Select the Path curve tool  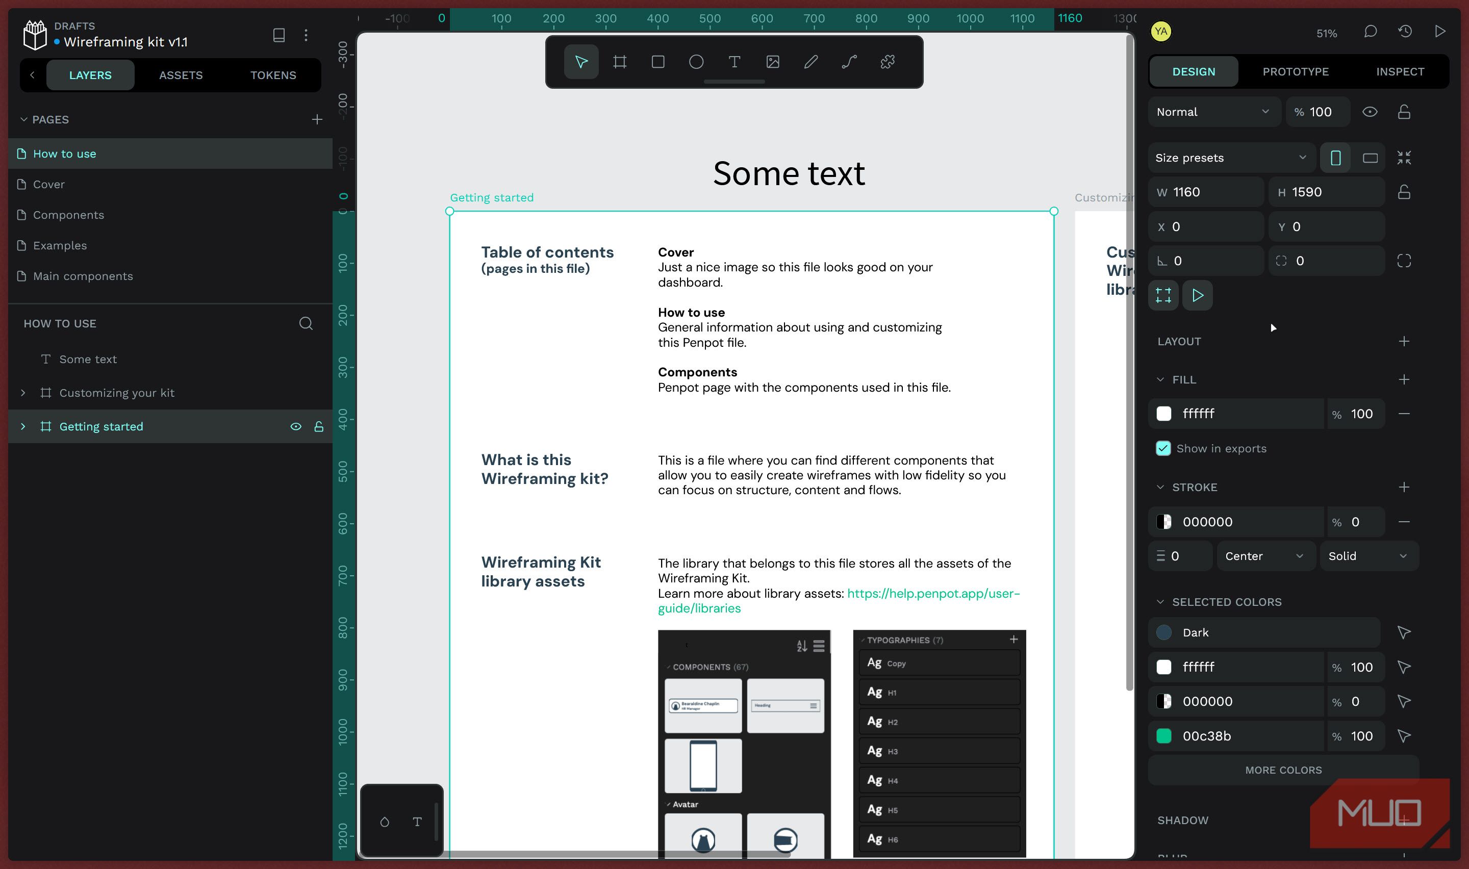[849, 62]
